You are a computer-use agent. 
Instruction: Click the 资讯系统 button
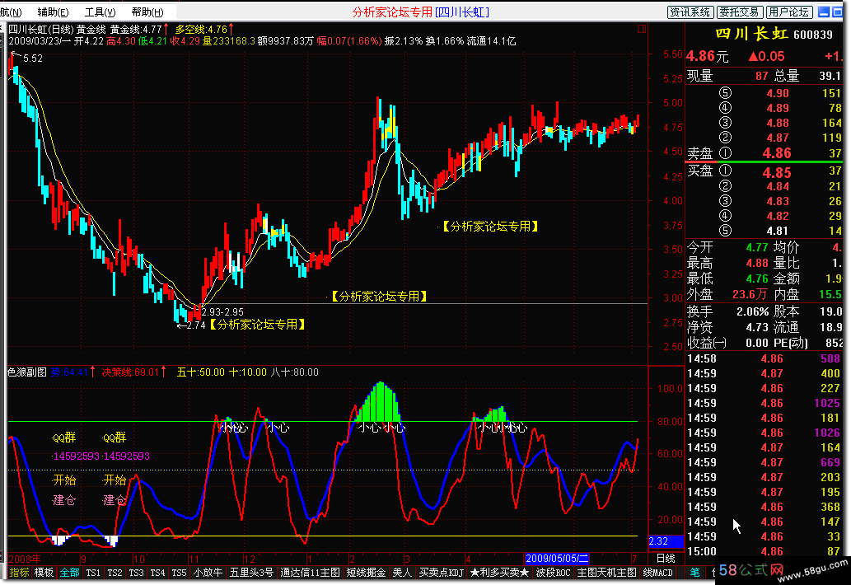[x=690, y=12]
